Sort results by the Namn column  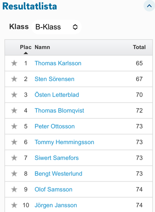point(42,47)
